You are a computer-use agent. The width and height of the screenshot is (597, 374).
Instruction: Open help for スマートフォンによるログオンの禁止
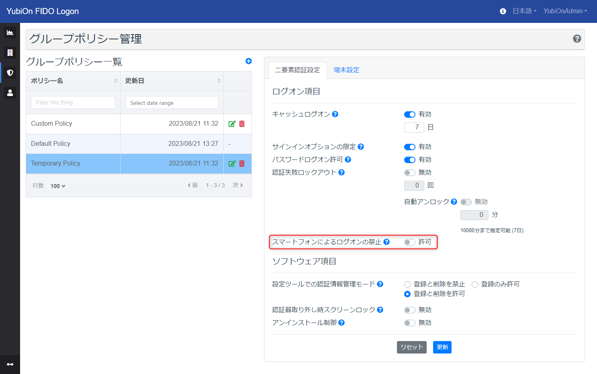click(386, 242)
